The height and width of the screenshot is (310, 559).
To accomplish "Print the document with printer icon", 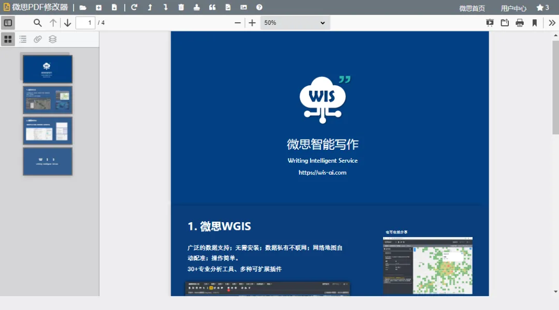I will coord(520,23).
